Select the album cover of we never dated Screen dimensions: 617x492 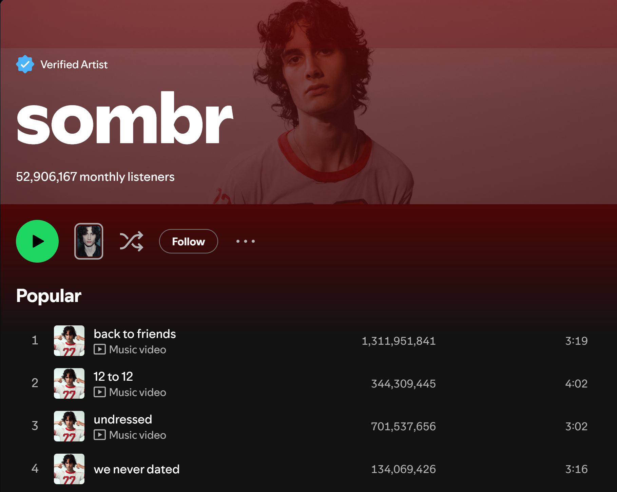(69, 469)
